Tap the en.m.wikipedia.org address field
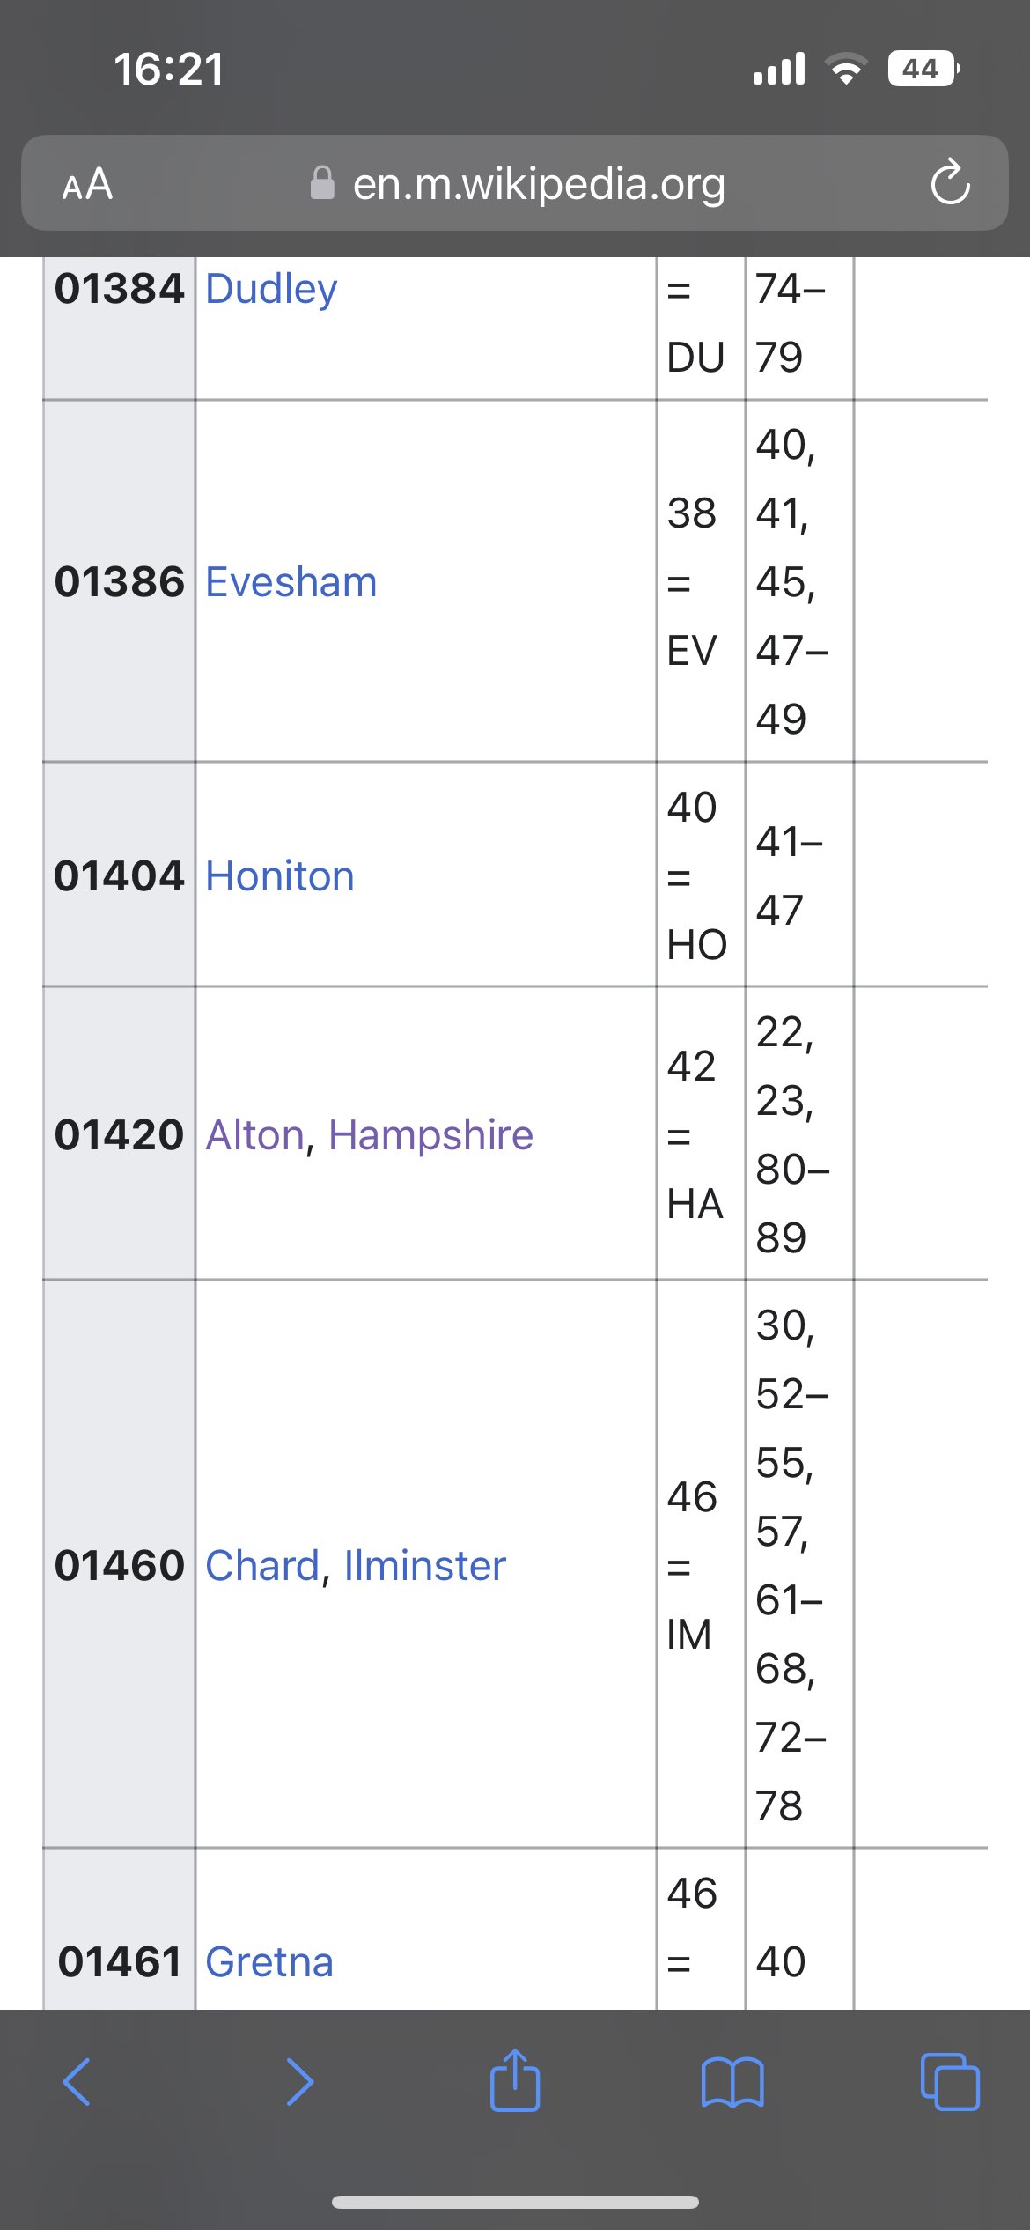This screenshot has height=2230, width=1030. [x=539, y=183]
